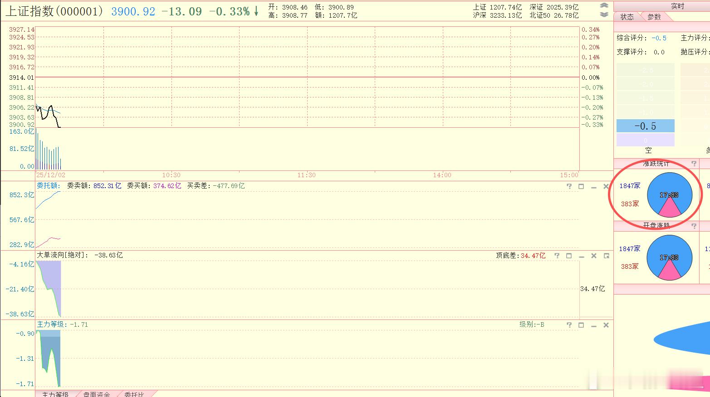Open help for the 主力等级 panel
Screen dimensions: 710x397
[x=569, y=325]
